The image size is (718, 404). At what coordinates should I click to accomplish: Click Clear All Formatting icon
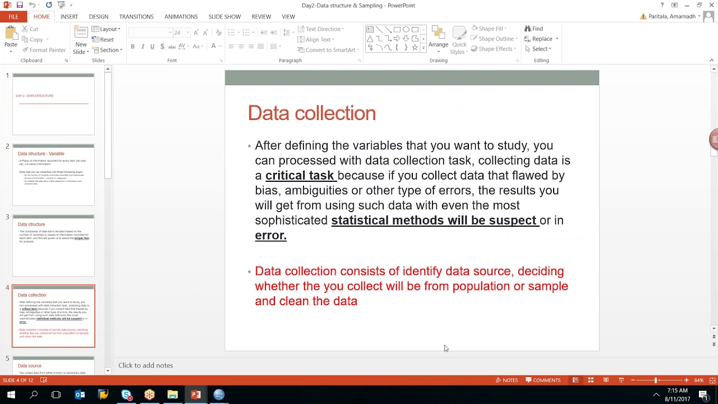[x=219, y=33]
